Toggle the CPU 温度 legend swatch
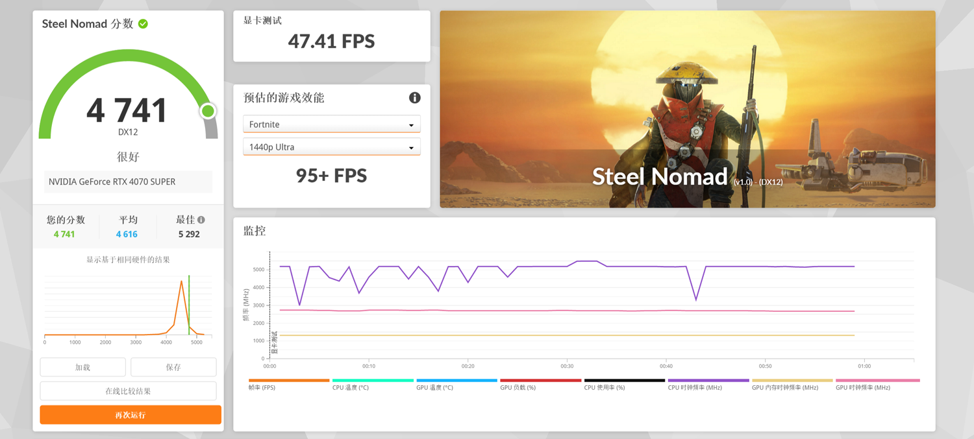 [x=373, y=381]
